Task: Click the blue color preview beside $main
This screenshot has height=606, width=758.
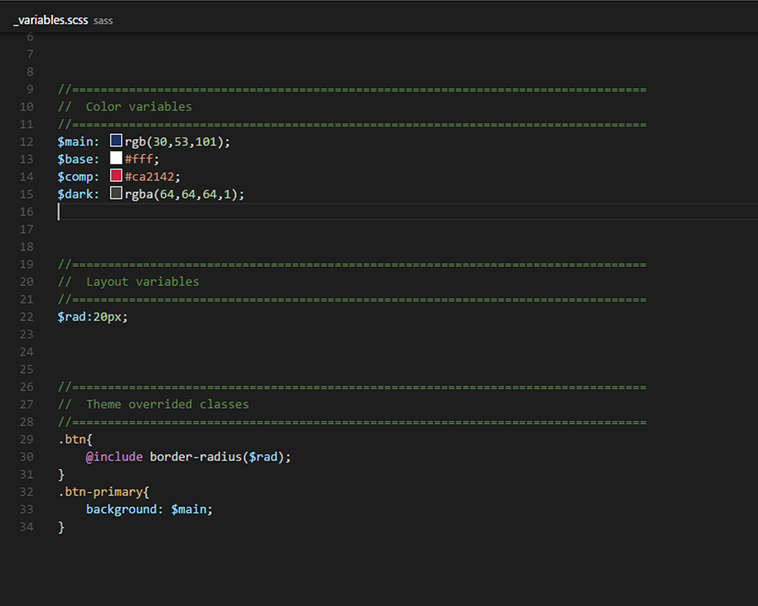Action: tap(115, 141)
